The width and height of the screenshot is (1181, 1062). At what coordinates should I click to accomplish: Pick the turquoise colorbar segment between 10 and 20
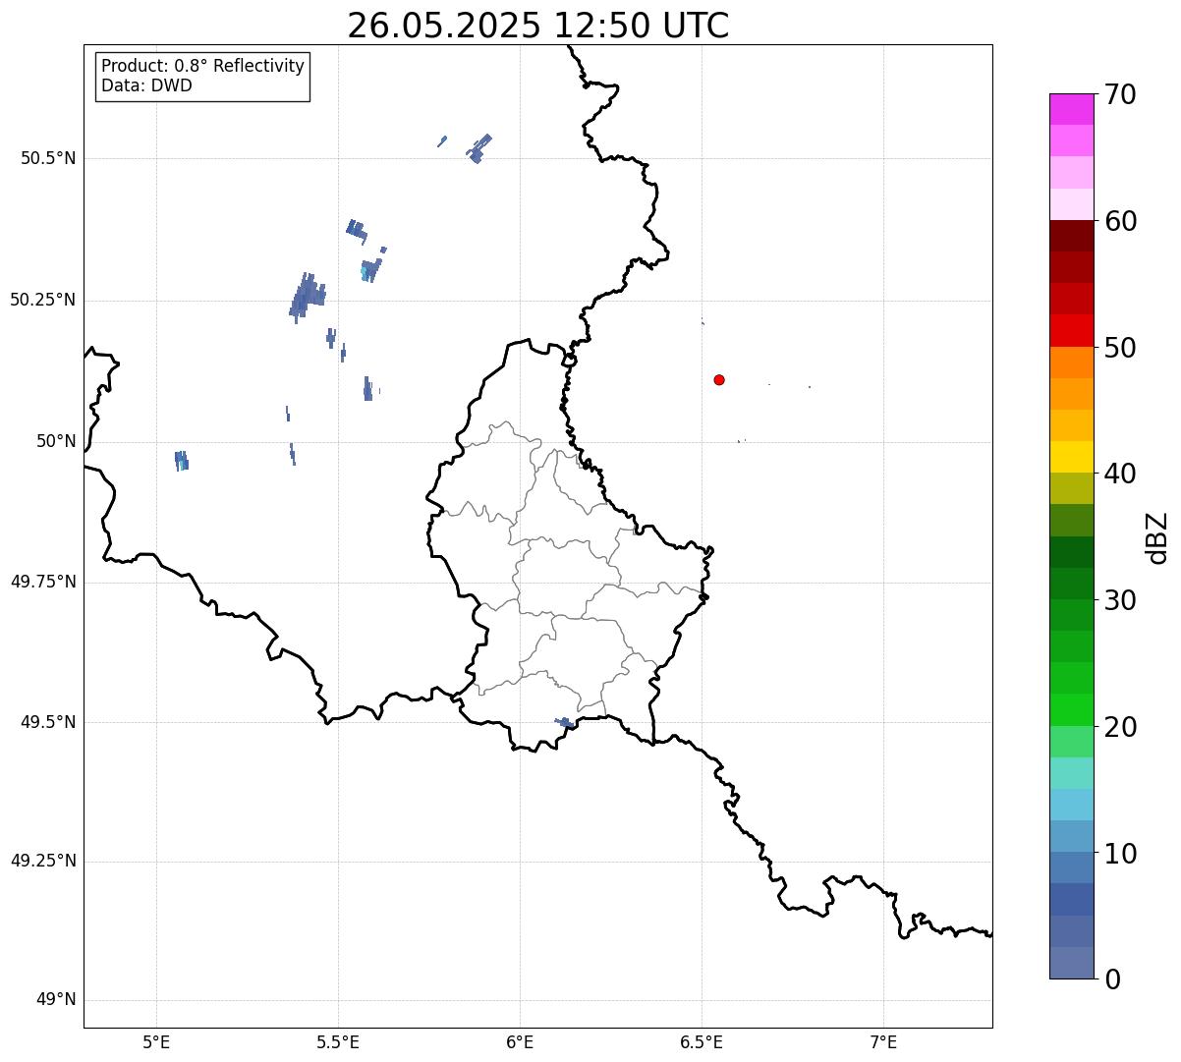pyautogui.click(x=1071, y=773)
